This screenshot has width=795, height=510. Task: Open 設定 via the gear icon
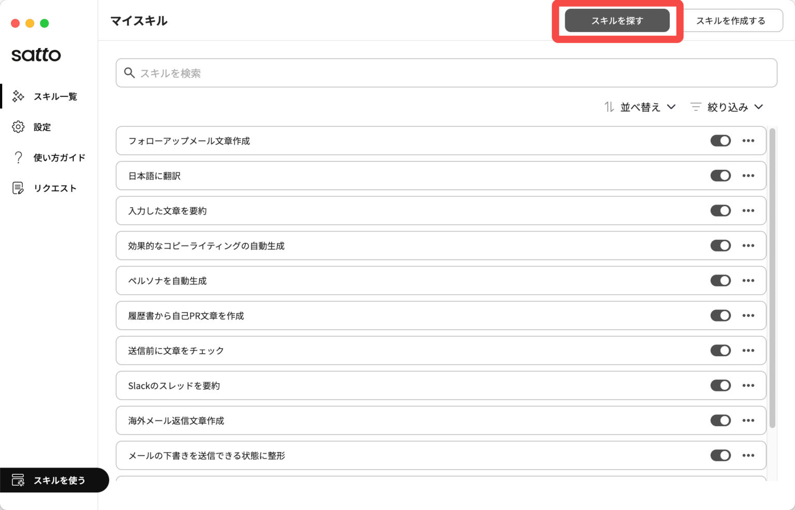[x=19, y=127]
